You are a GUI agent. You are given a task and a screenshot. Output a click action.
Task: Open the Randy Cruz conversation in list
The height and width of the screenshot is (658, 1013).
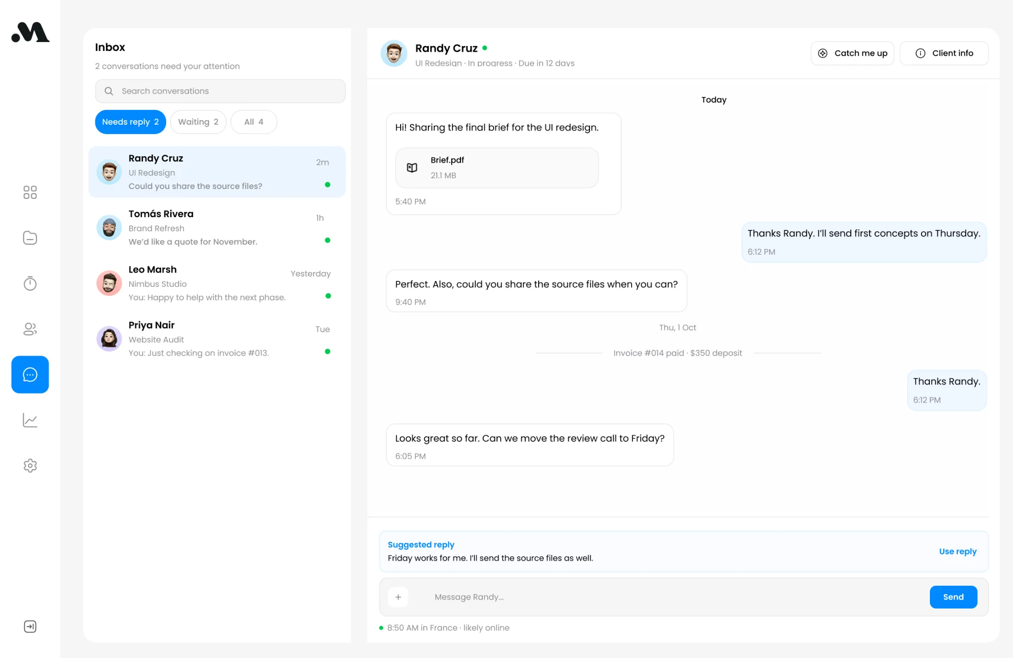[217, 172]
